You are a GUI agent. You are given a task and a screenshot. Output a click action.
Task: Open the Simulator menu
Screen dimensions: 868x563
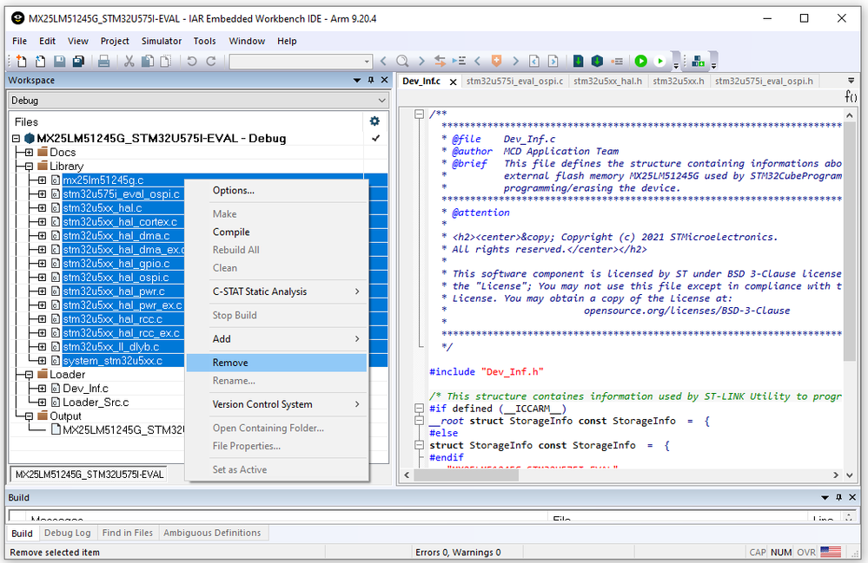[161, 41]
